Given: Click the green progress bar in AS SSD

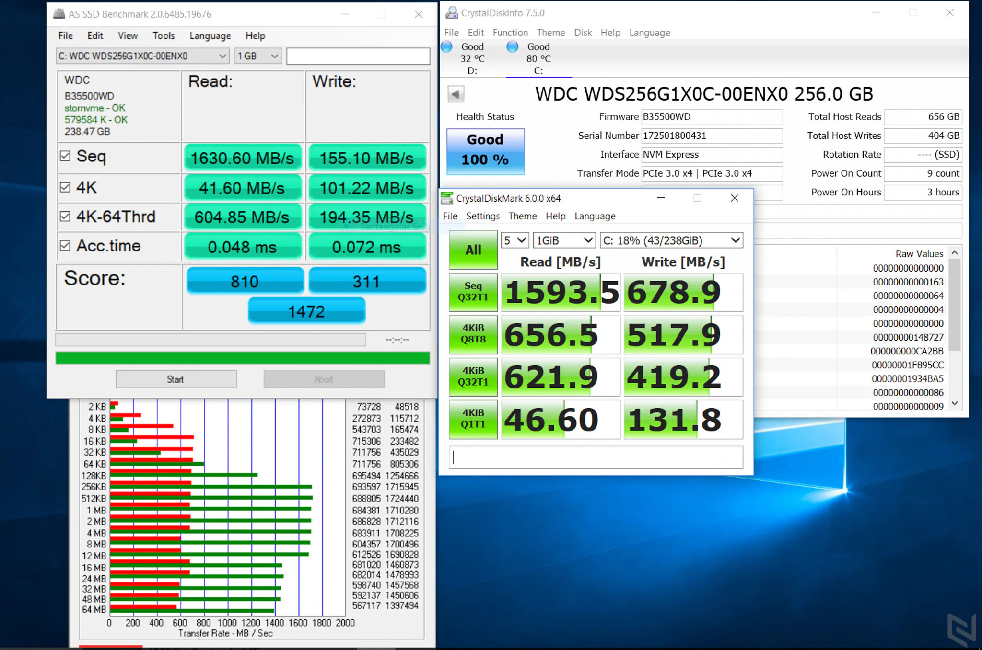Looking at the screenshot, I should pos(243,358).
